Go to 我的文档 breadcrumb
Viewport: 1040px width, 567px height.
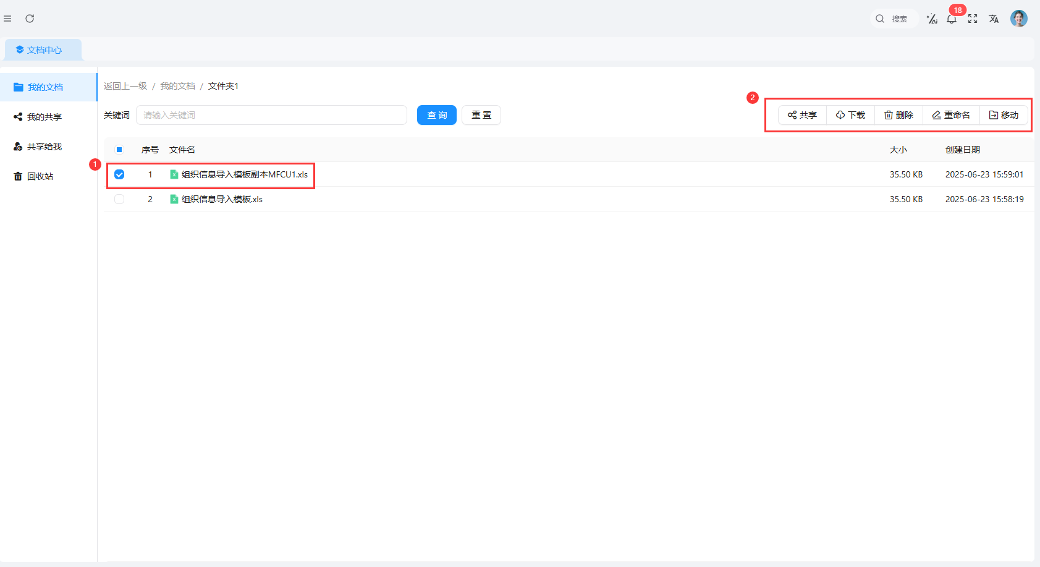point(177,86)
